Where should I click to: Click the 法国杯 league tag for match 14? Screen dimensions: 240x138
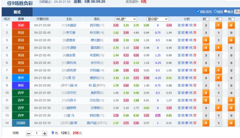(x=21, y=123)
